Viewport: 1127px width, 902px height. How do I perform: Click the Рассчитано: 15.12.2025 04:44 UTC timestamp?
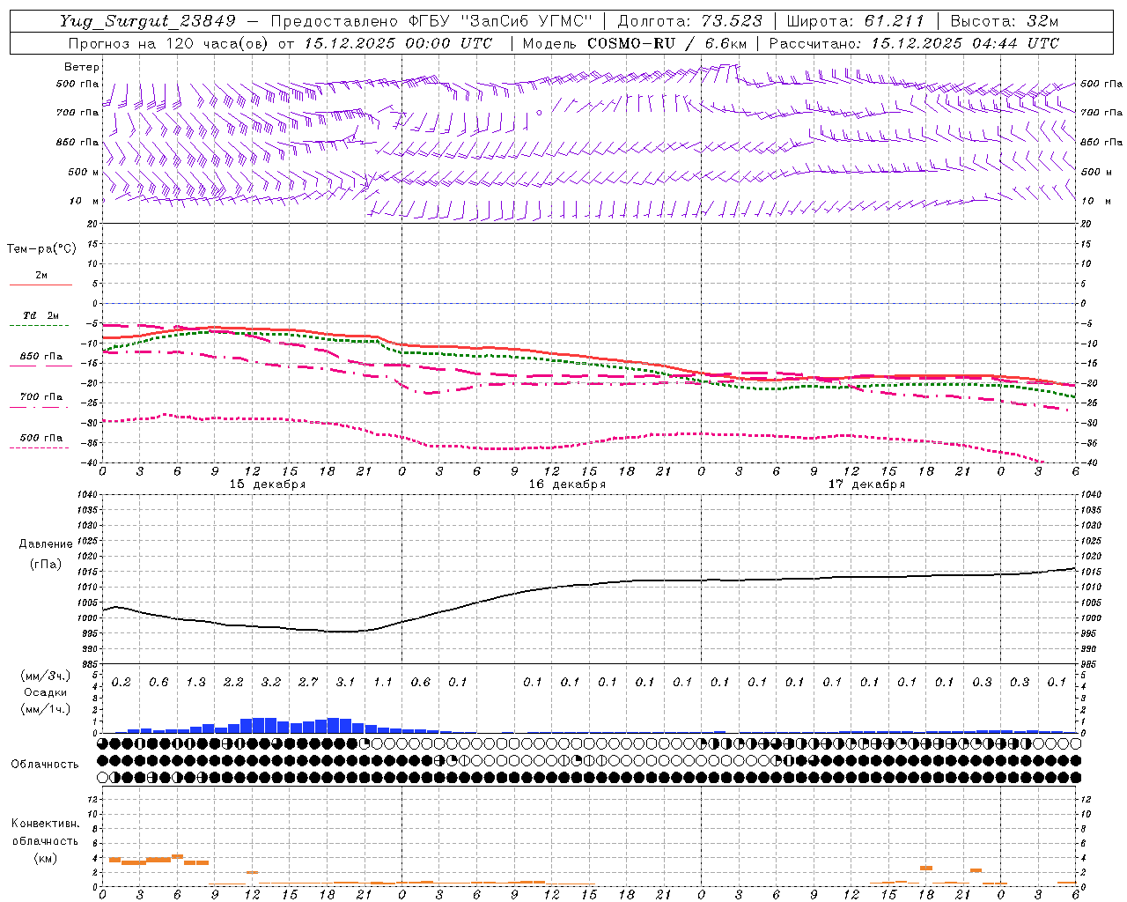tap(914, 43)
